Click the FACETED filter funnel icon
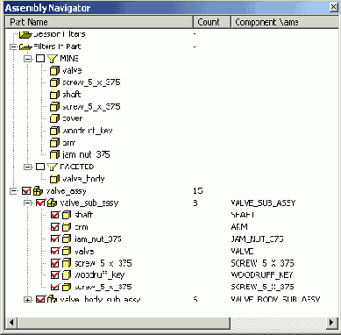The height and width of the screenshot is (335, 341). pyautogui.click(x=52, y=167)
